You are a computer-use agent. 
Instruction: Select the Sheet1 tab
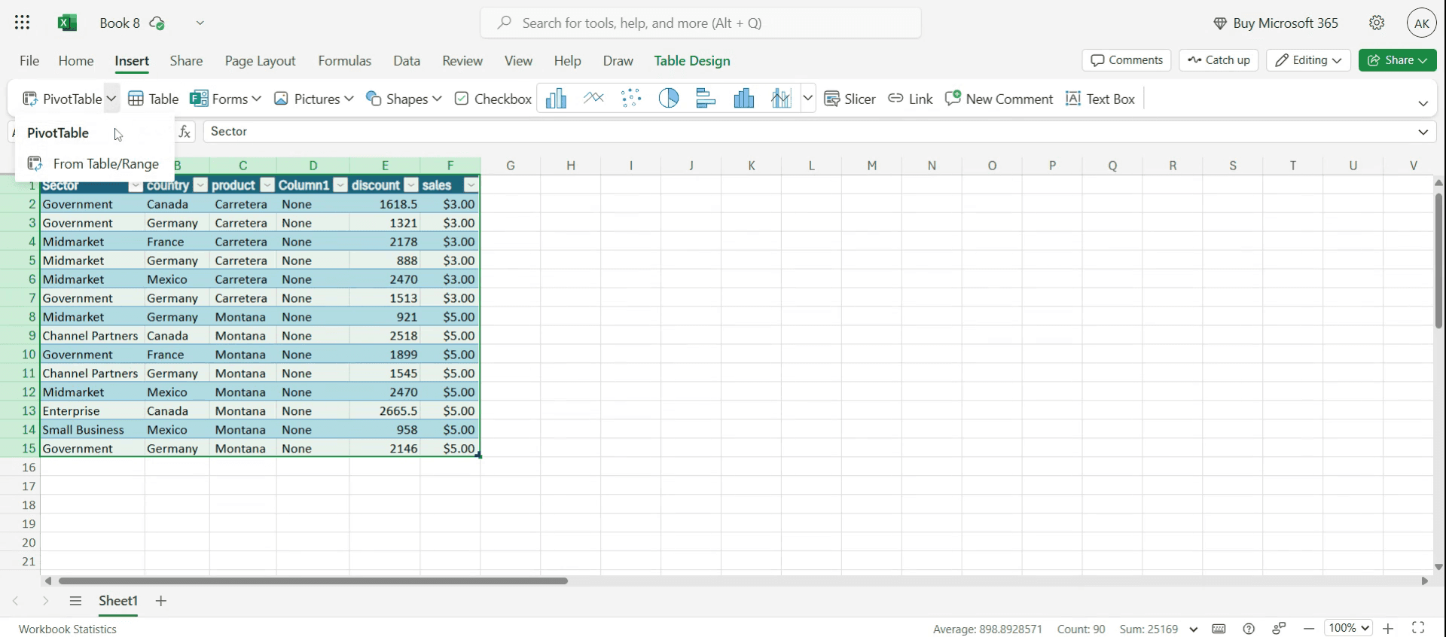tap(118, 601)
